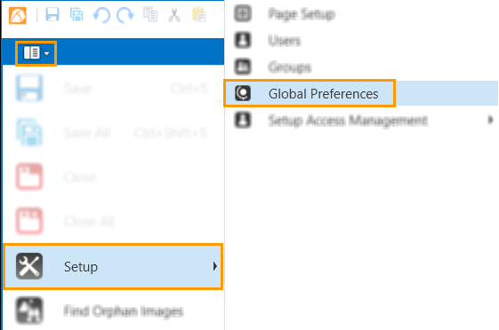Screen dimensions: 499x330
Task: Click the Save icon in the quick toolbar
Action: 52,14
